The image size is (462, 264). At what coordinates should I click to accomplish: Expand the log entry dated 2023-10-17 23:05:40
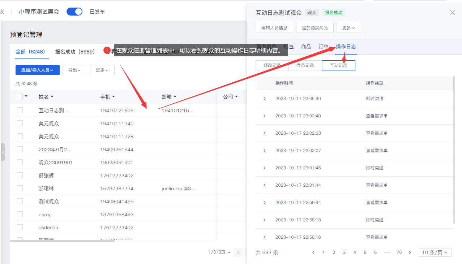(x=264, y=98)
